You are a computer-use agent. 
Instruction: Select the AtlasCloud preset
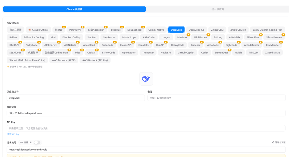[x=89, y=45]
